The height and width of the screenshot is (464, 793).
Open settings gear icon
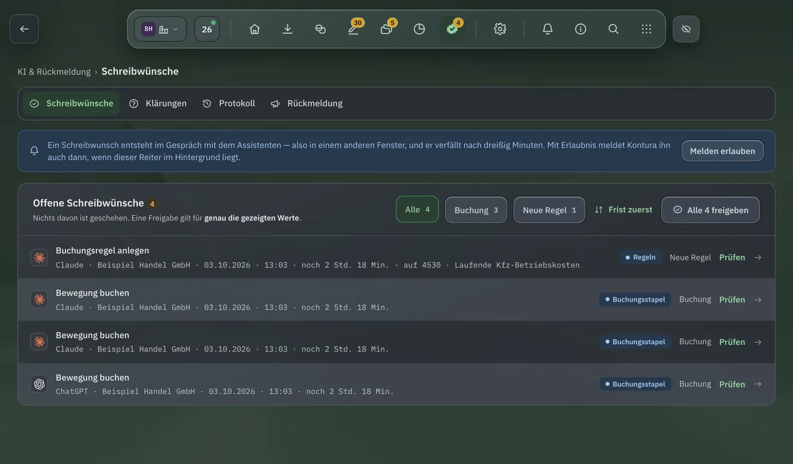500,29
